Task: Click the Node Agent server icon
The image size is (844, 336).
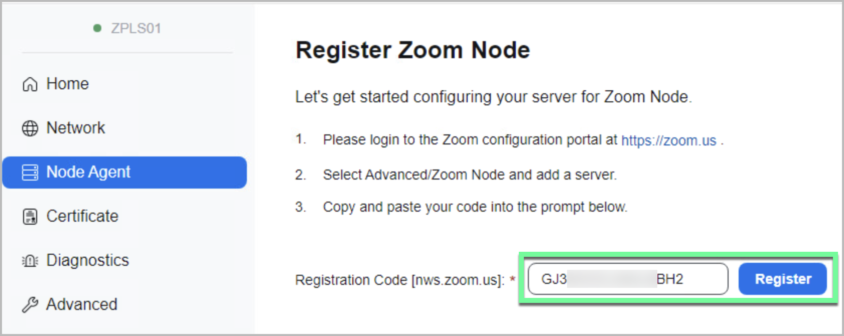Action: (x=30, y=173)
